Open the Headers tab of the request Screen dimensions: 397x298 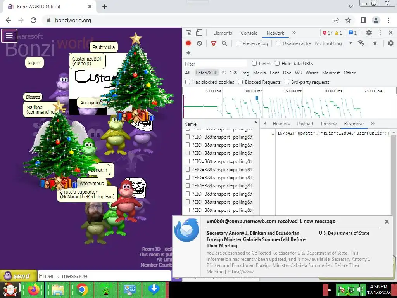pyautogui.click(x=281, y=124)
